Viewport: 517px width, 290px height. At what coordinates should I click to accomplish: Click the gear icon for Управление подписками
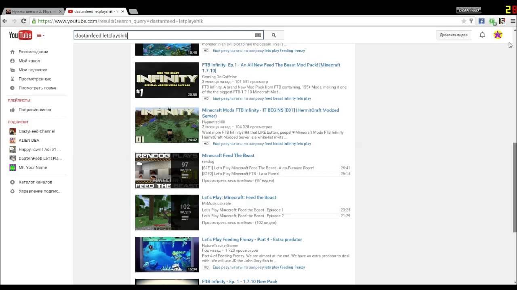(12, 191)
